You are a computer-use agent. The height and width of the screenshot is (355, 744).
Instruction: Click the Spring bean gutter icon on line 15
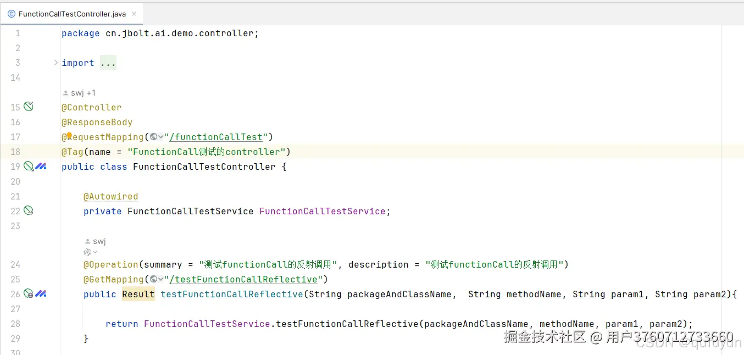(29, 107)
